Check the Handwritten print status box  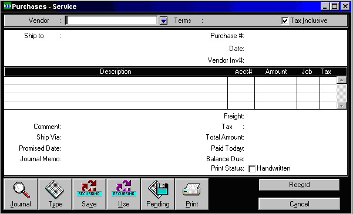pyautogui.click(x=252, y=169)
